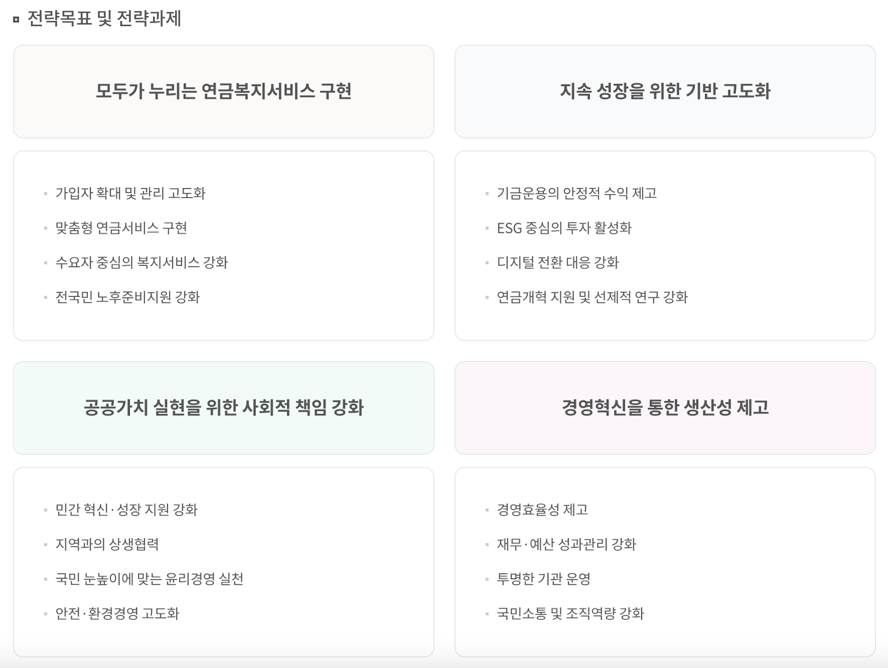Click the 전국민 노후준비지원 강화 item
Image resolution: width=888 pixels, height=668 pixels.
(x=128, y=297)
